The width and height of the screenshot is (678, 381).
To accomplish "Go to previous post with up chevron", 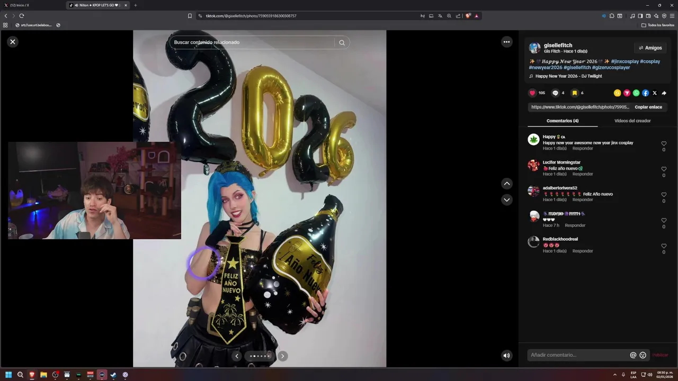I will (x=507, y=184).
